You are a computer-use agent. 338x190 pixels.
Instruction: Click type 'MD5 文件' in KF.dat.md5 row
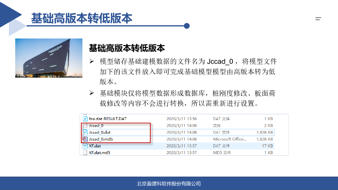222,152
